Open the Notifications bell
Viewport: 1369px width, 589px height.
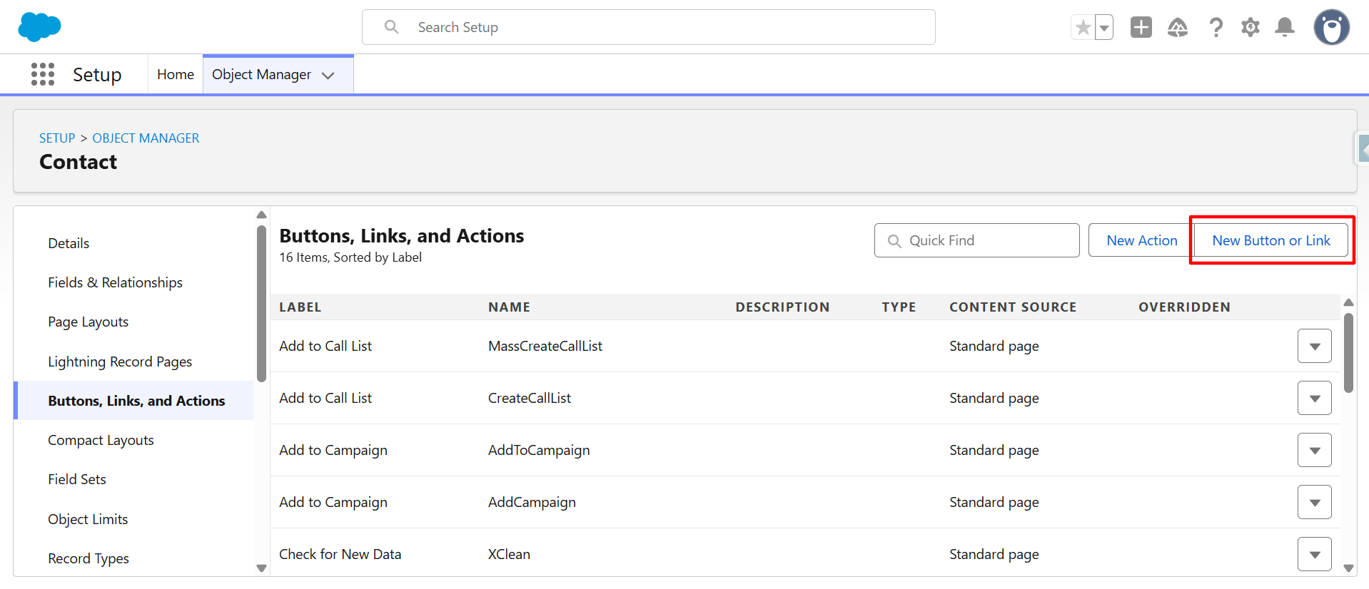pyautogui.click(x=1284, y=28)
